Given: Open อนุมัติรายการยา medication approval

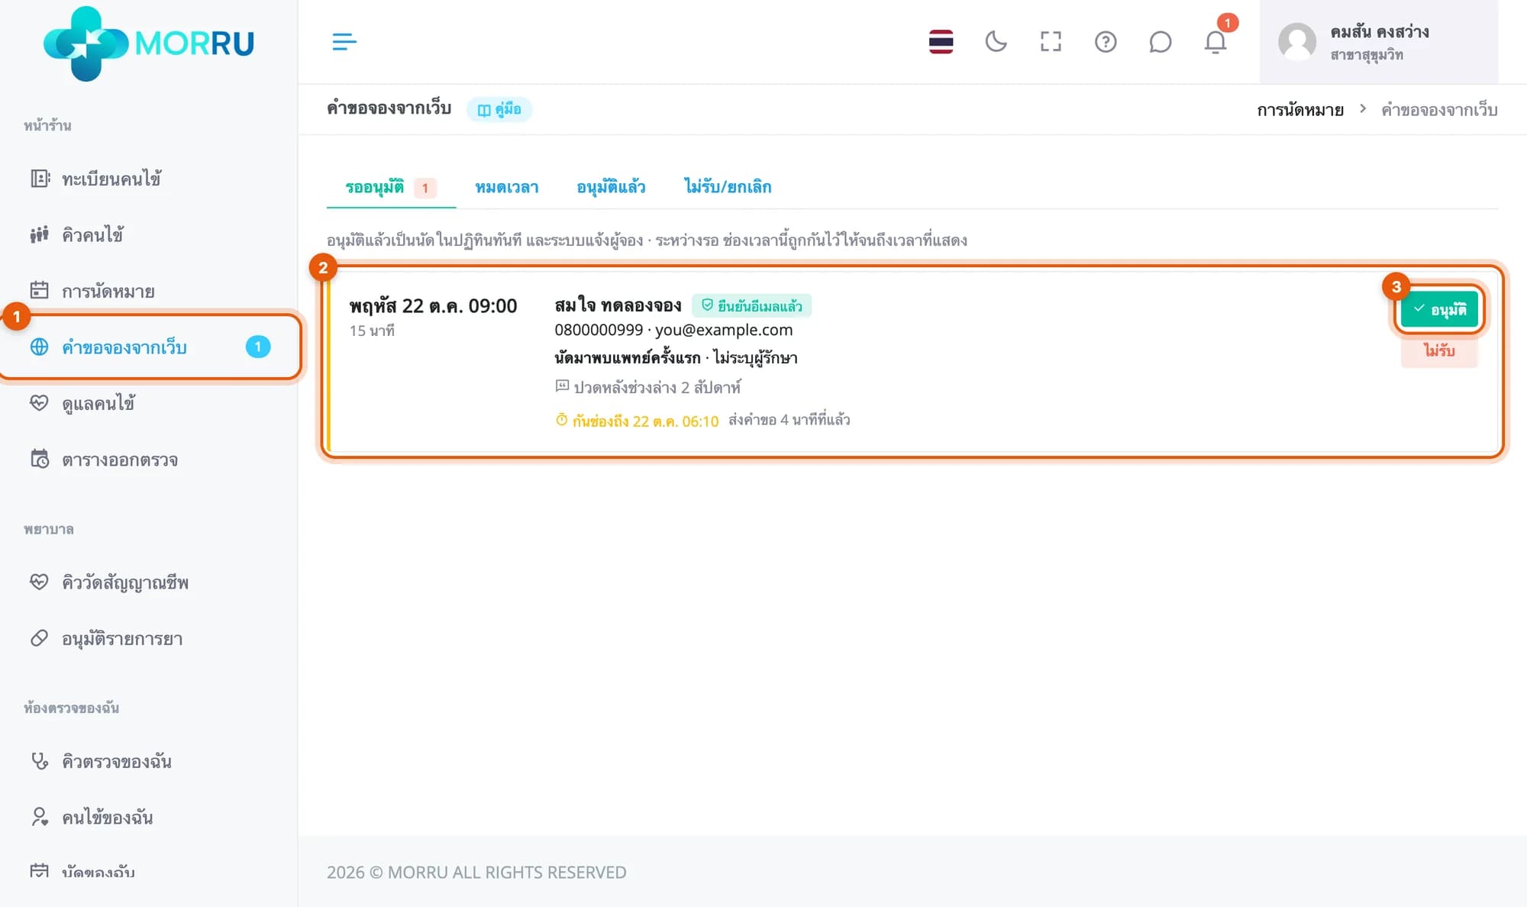Looking at the screenshot, I should pyautogui.click(x=122, y=638).
